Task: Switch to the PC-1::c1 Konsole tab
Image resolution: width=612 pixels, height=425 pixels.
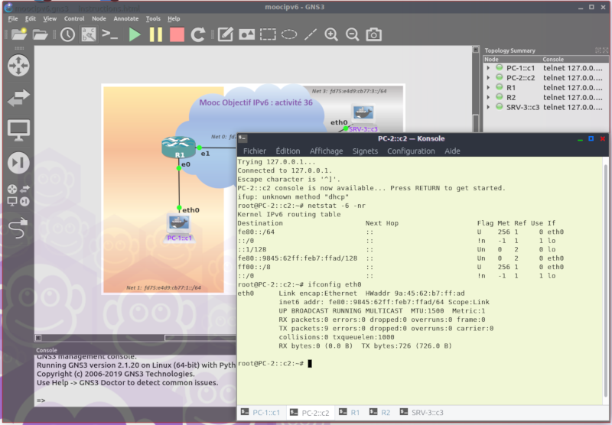Action: tap(261, 413)
